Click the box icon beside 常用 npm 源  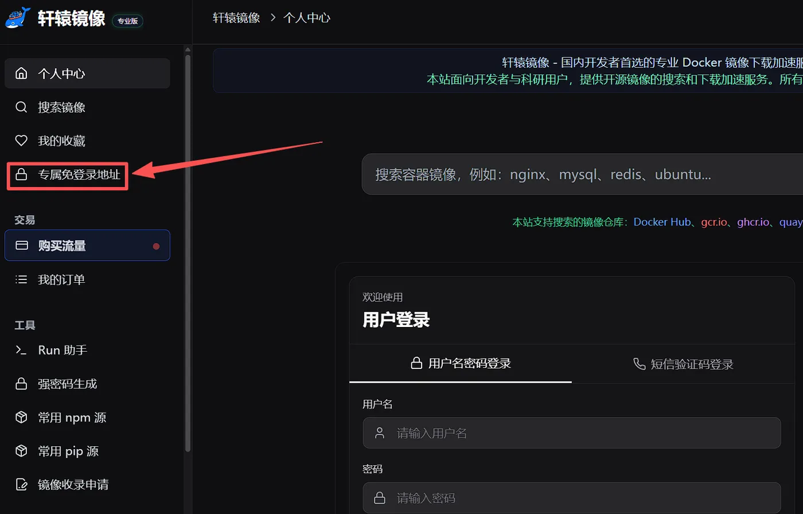coord(21,418)
